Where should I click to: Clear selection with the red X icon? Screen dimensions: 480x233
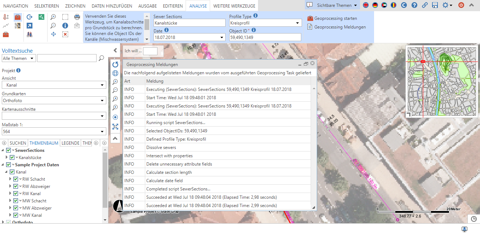click(65, 34)
